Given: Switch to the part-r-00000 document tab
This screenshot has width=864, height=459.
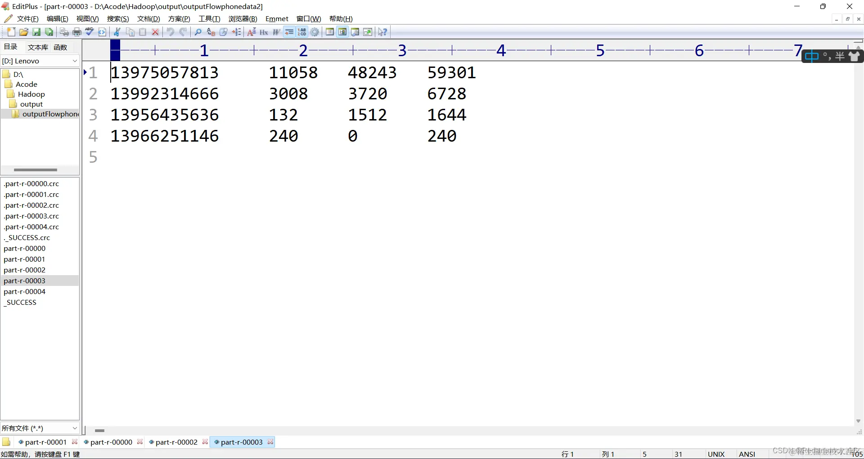Looking at the screenshot, I should tap(111, 442).
